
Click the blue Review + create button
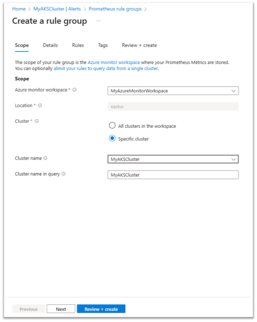101,309
